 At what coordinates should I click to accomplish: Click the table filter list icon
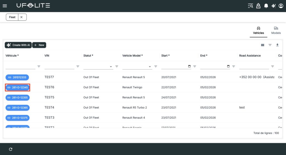(270, 45)
